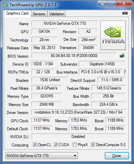Viewport: 134px width, 164px height.
Task: Toggle the CUDA checkbox
Action: point(56,144)
